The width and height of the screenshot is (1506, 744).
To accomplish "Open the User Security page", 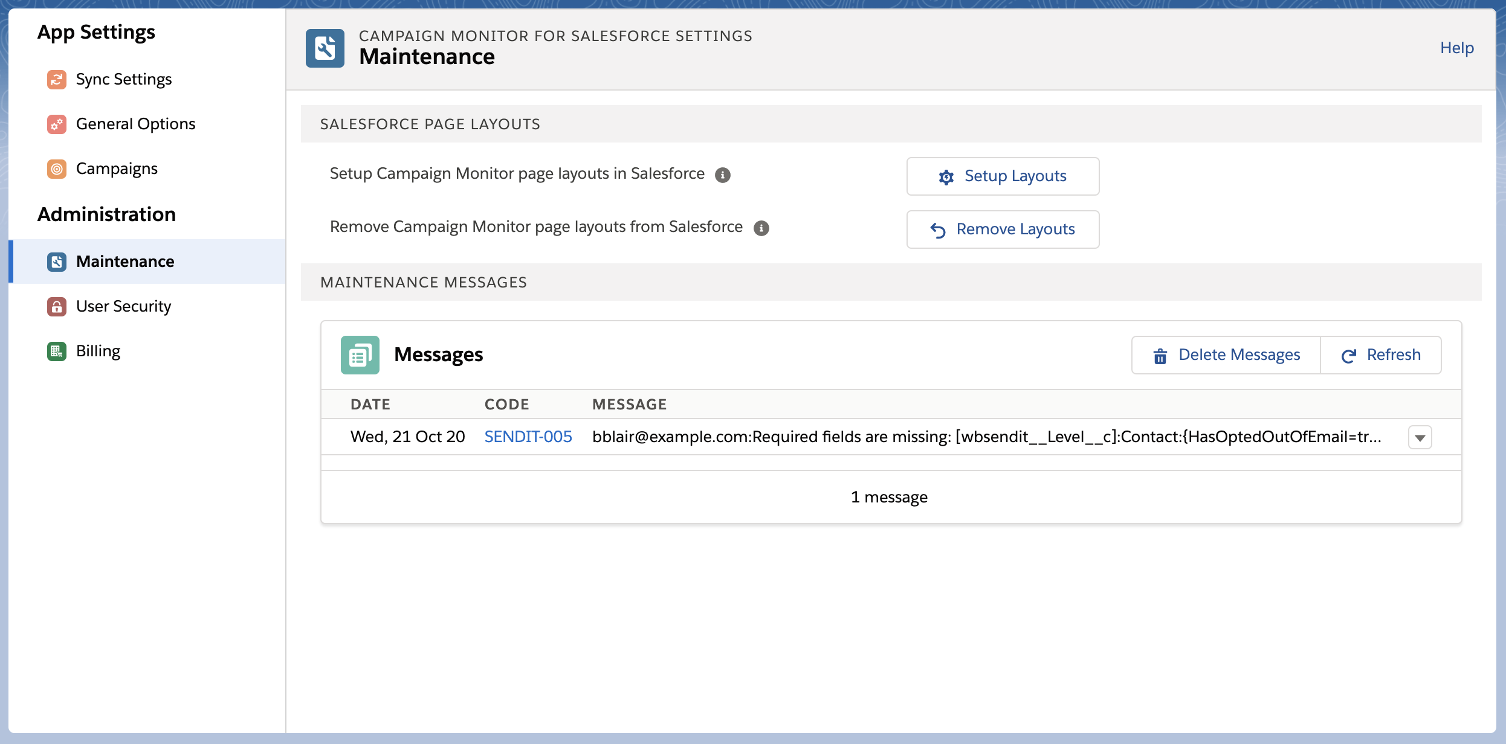I will click(123, 306).
